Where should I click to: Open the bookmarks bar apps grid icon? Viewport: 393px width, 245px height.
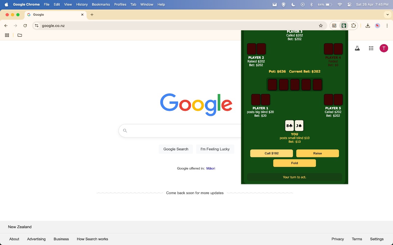click(7, 35)
